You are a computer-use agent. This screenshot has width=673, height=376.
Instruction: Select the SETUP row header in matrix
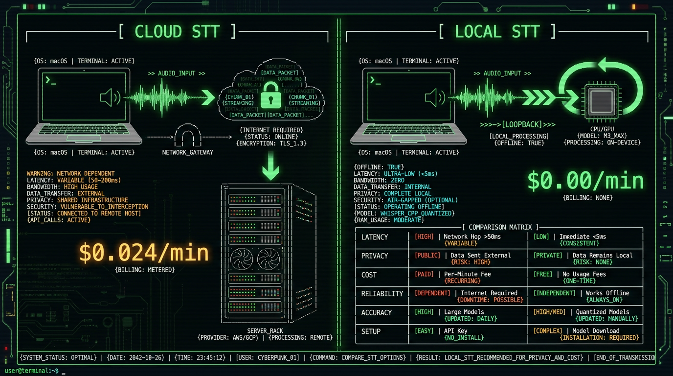(371, 331)
